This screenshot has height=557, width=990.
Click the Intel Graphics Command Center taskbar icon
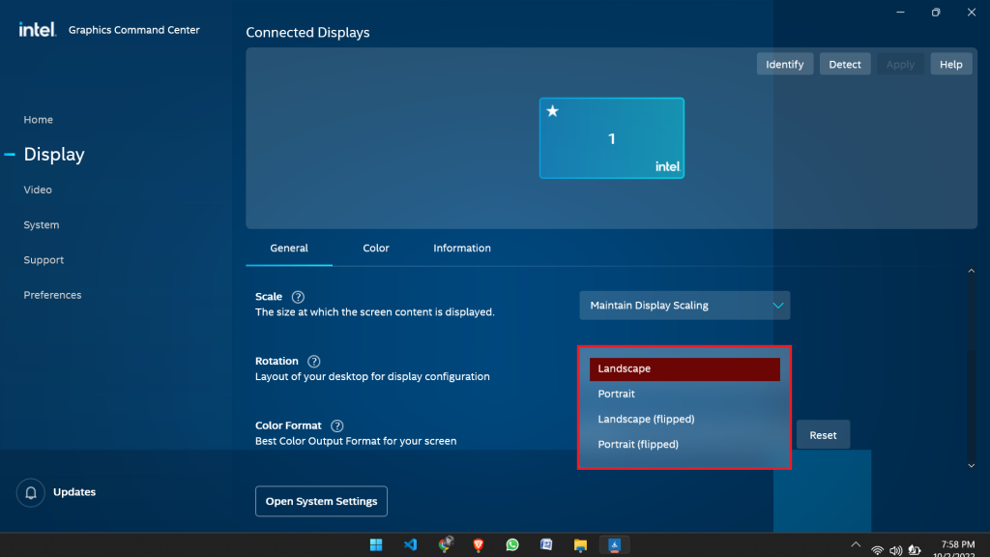point(614,544)
